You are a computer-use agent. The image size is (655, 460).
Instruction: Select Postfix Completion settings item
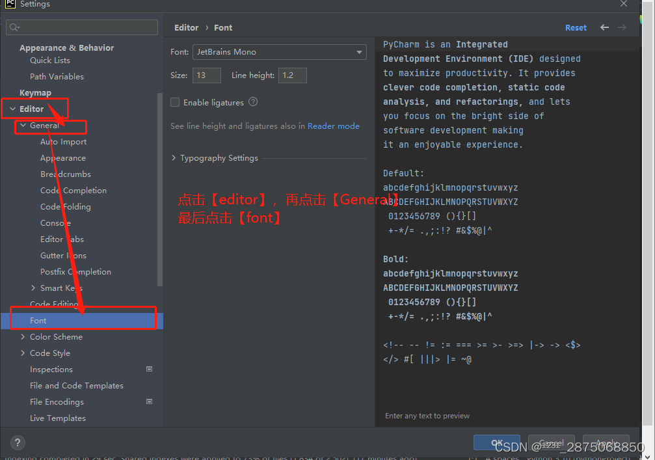point(75,272)
